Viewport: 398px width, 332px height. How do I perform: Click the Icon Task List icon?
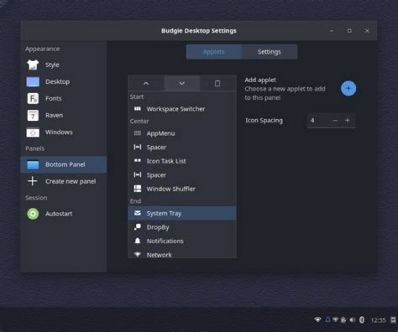[138, 160]
